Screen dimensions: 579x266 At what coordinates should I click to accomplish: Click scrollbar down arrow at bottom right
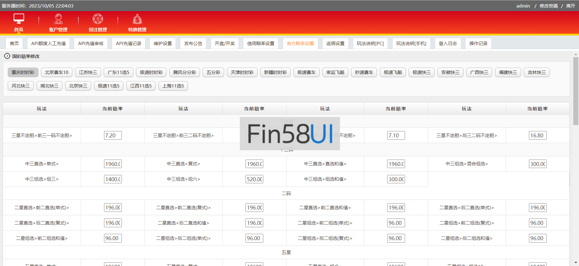[576, 262]
